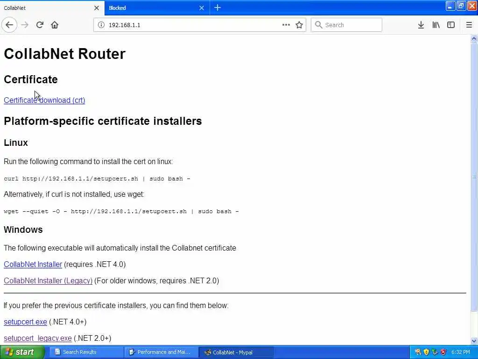The width and height of the screenshot is (478, 359).
Task: Click the network connection tray icon
Action: [435, 352]
